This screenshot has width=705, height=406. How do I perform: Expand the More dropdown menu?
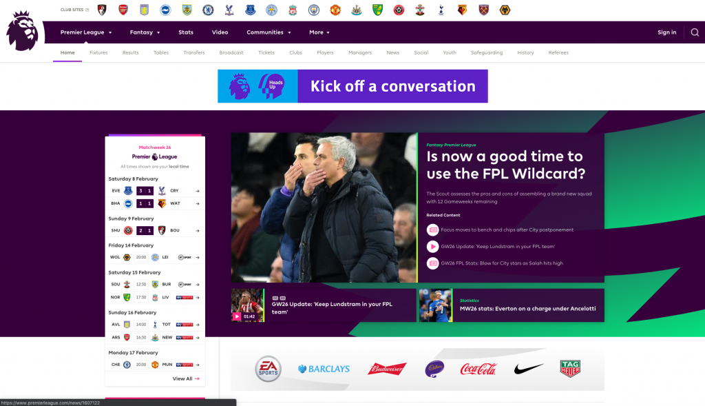coord(319,32)
